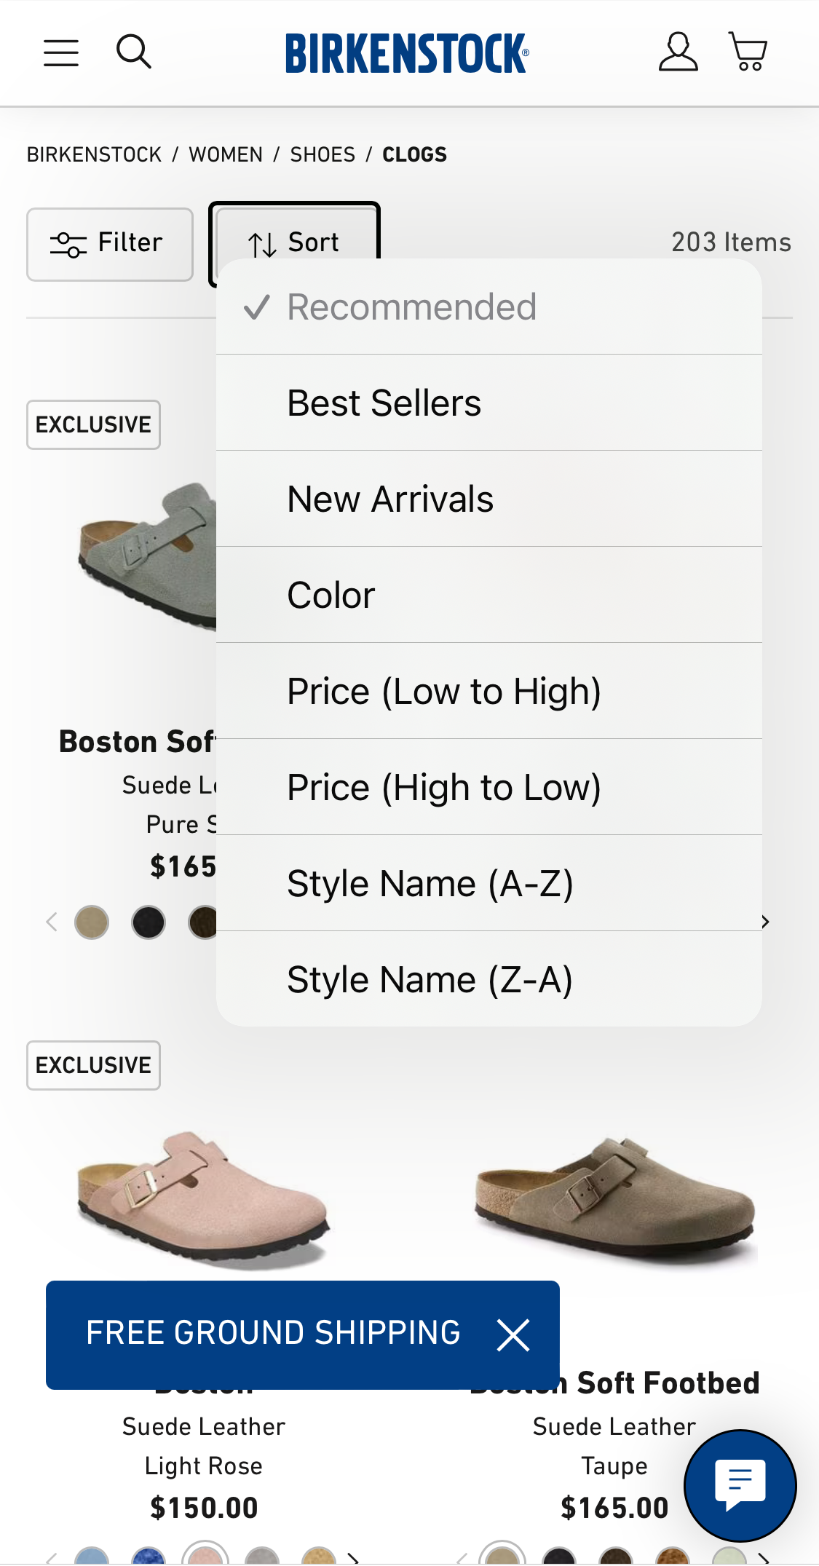This screenshot has height=1566, width=819.
Task: Open the chat support bubble
Action: pyautogui.click(x=740, y=1485)
